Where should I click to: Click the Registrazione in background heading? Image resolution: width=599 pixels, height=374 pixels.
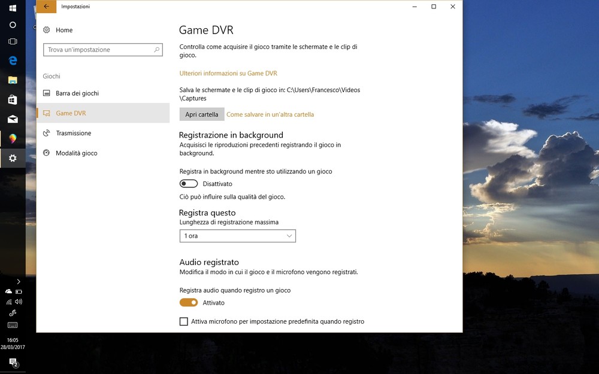point(231,135)
